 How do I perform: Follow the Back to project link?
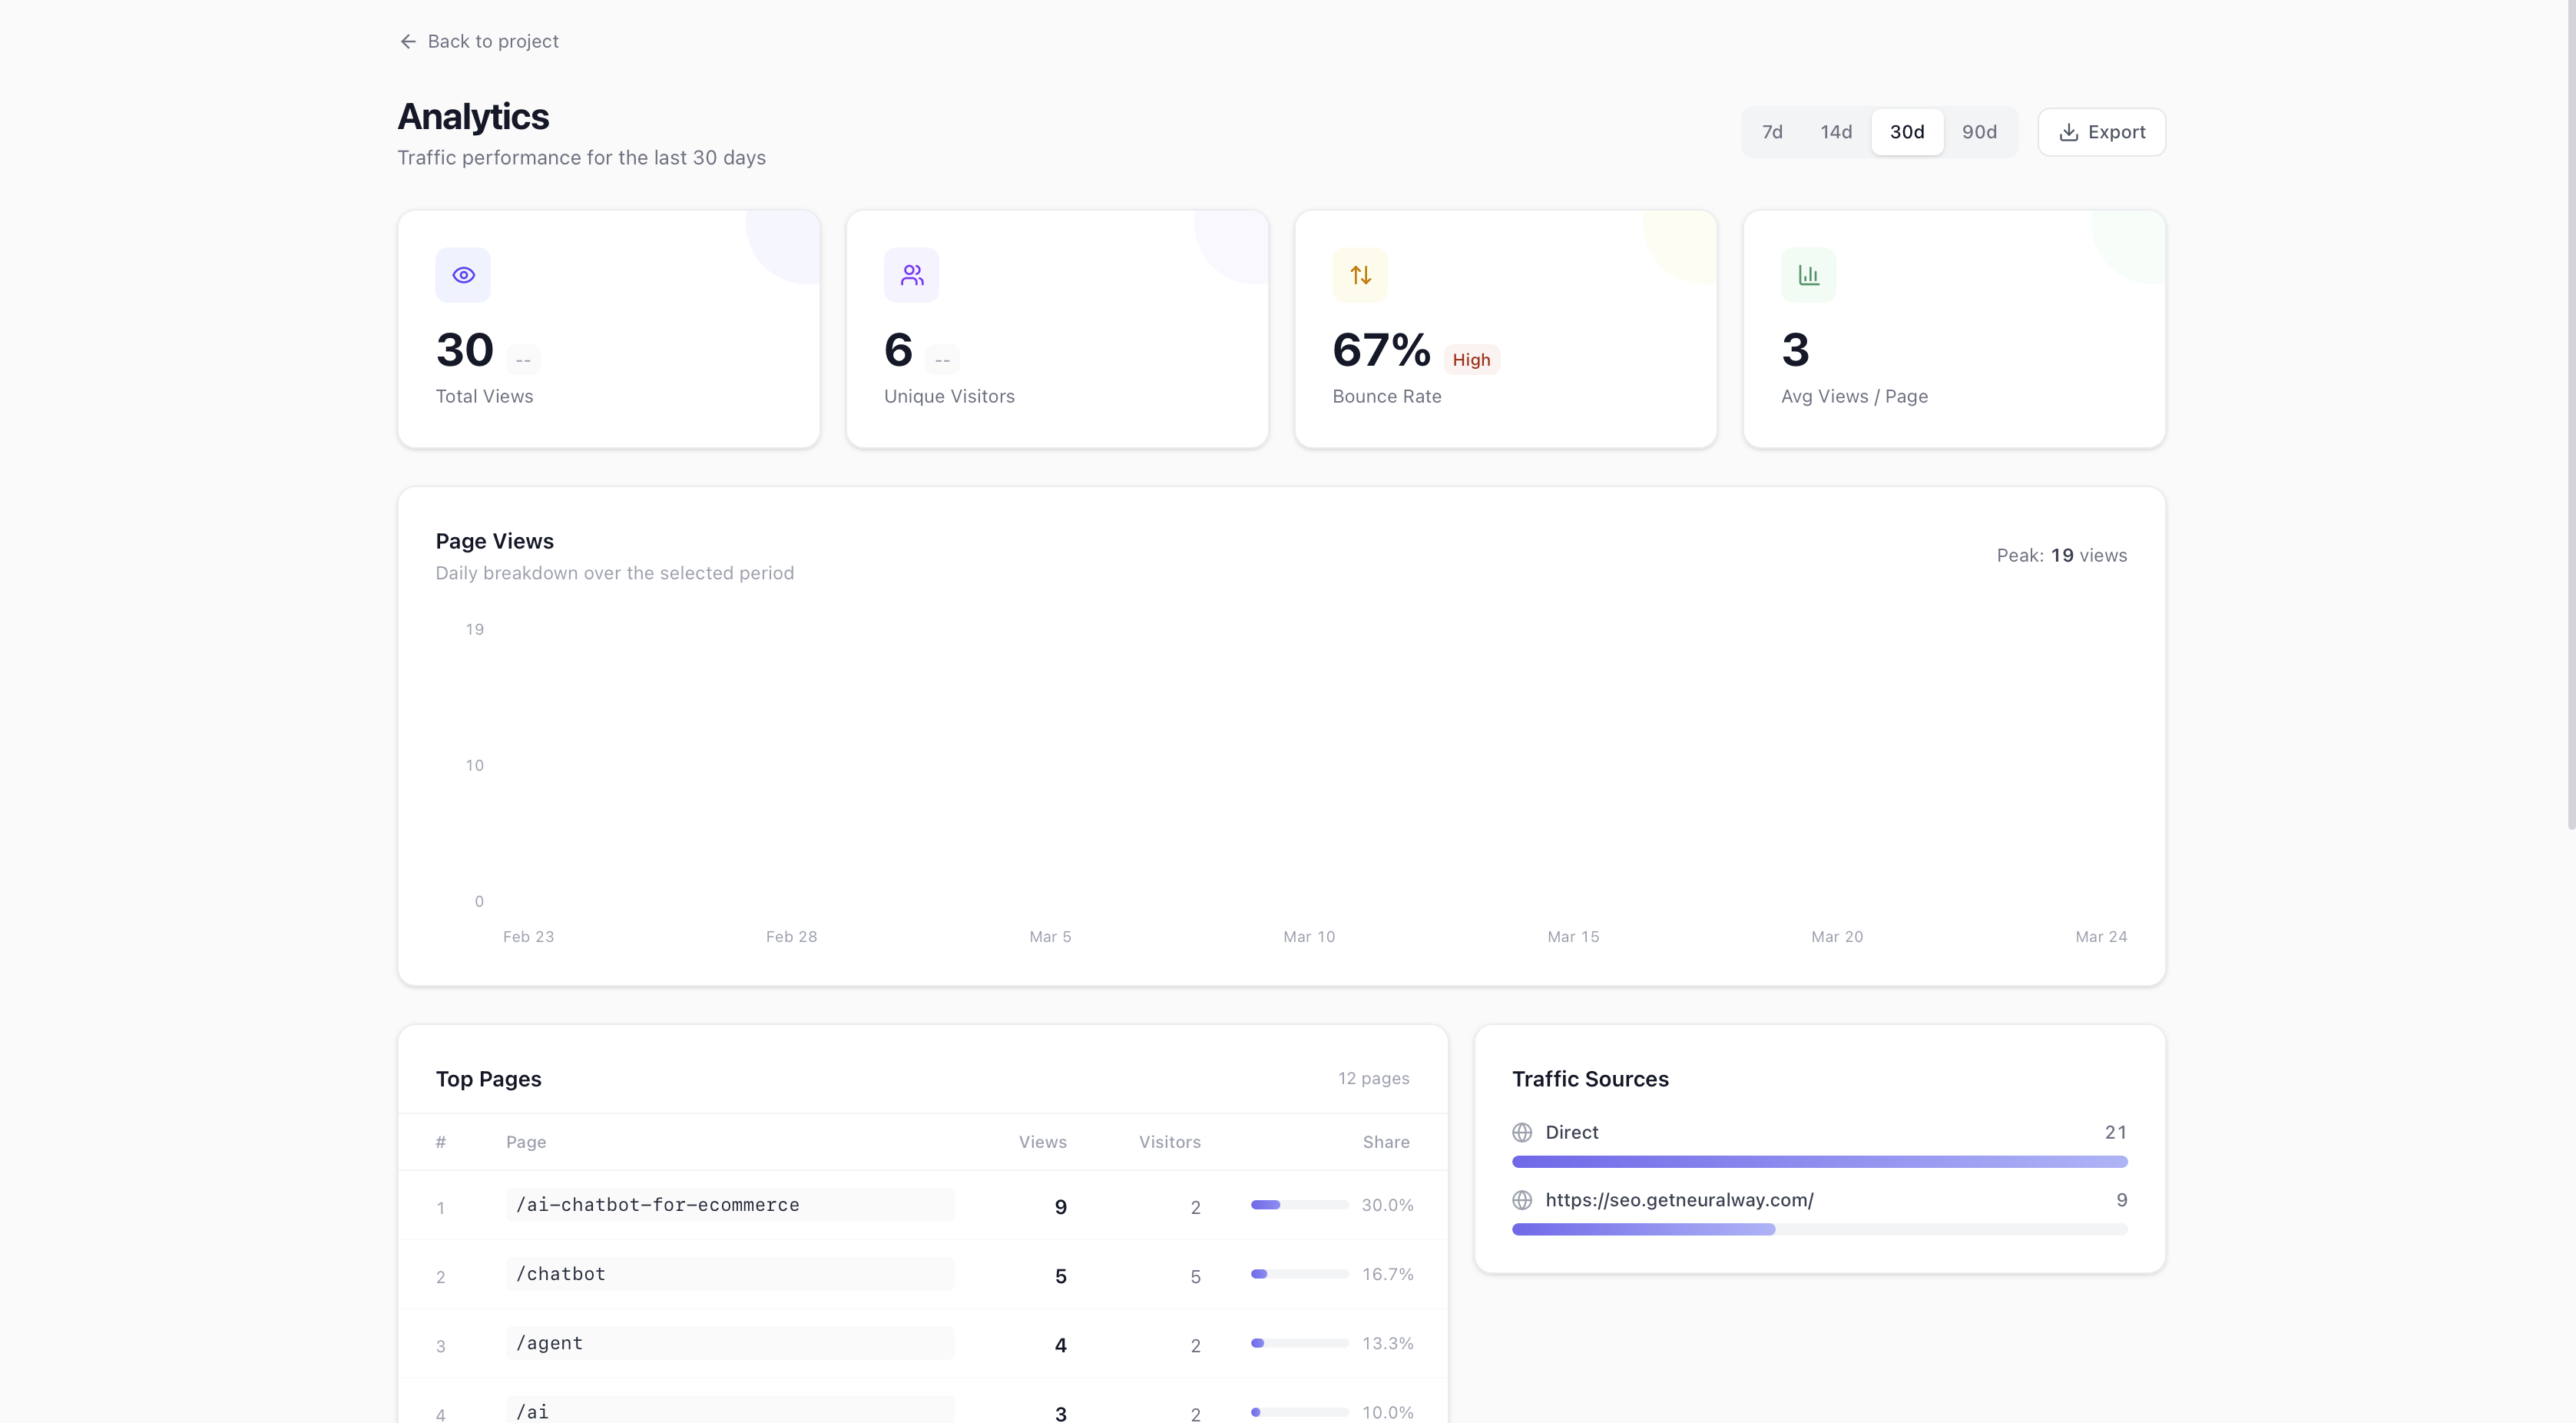492,41
